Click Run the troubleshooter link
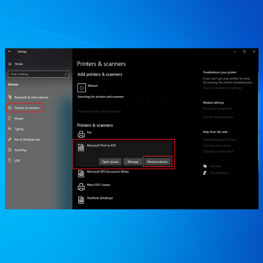Image resolution: width=263 pixels, height=263 pixels. tap(218, 117)
